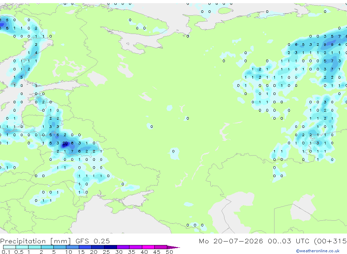Pick the 35–40 mm violet swatch
The image size is (347, 254).
[x=135, y=247]
